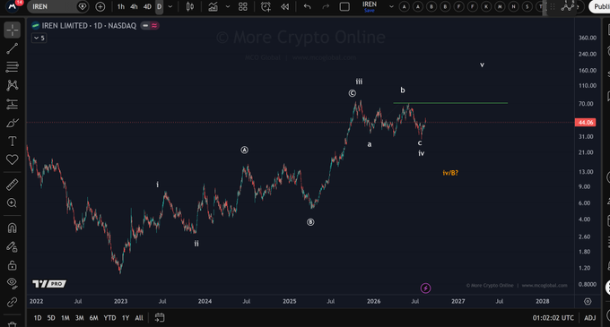Toggle hide all drawings eye icon
The width and height of the screenshot is (610, 327).
tap(12, 283)
